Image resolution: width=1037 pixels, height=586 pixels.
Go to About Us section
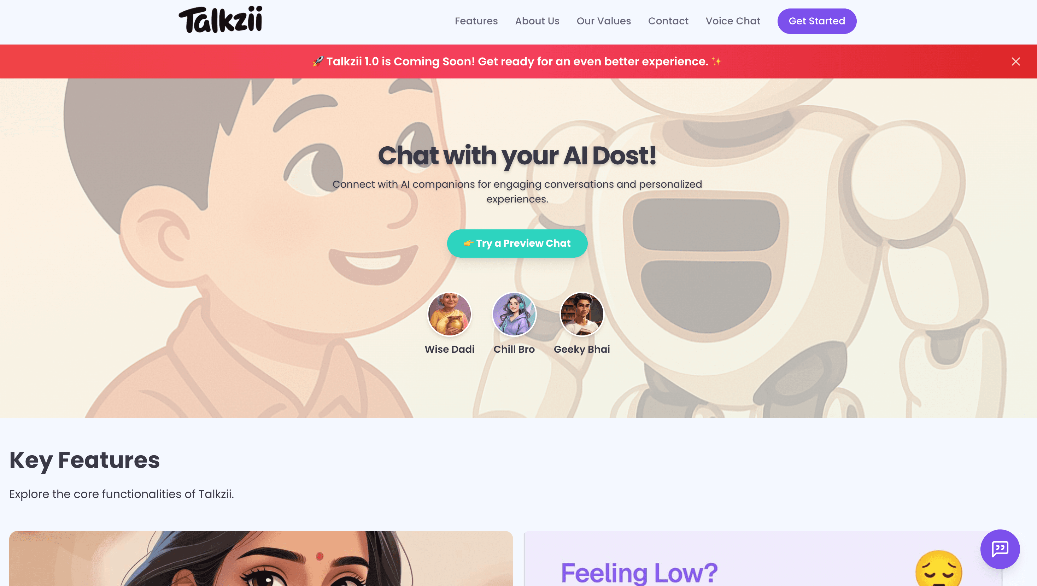point(537,21)
